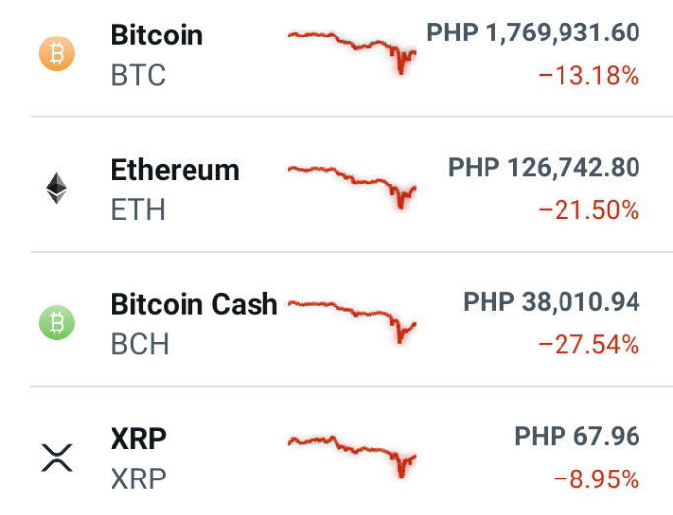Click the BTC ticker symbol

138,75
